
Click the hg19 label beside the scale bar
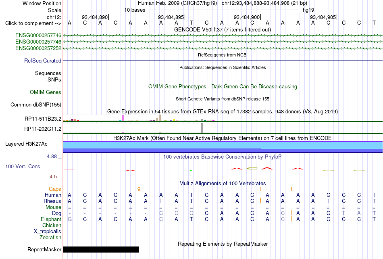point(308,10)
